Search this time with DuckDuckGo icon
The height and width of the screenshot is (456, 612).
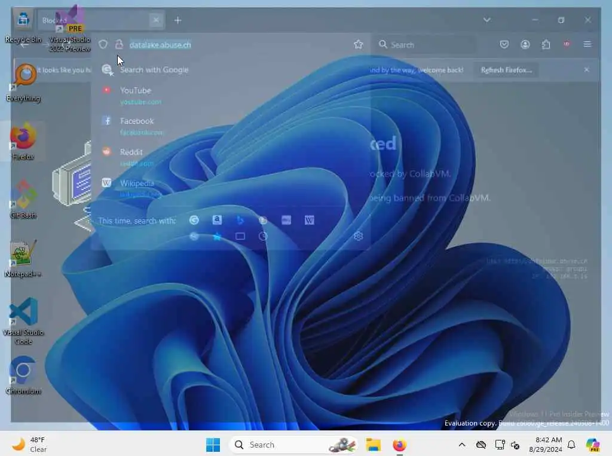point(263,220)
